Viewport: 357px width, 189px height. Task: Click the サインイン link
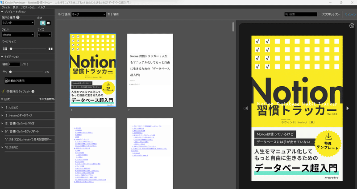351,14
